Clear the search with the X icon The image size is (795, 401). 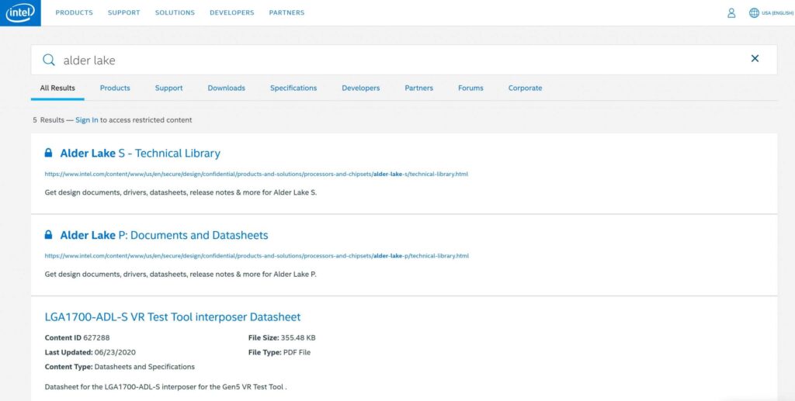755,59
